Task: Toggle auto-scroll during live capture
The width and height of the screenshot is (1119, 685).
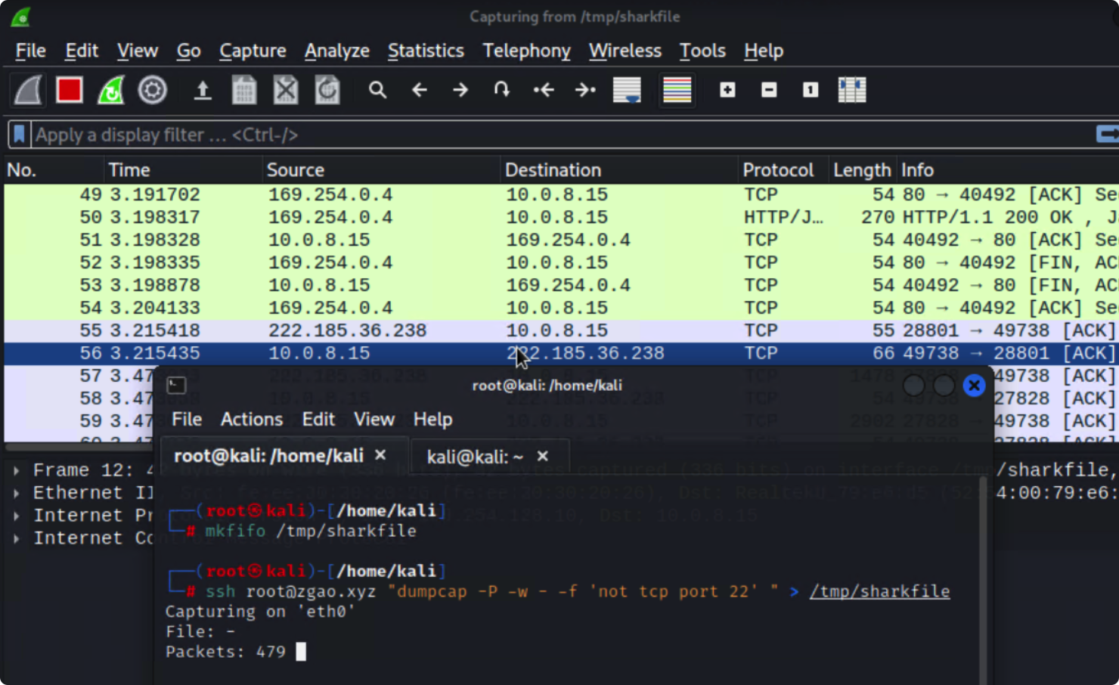Action: [627, 90]
